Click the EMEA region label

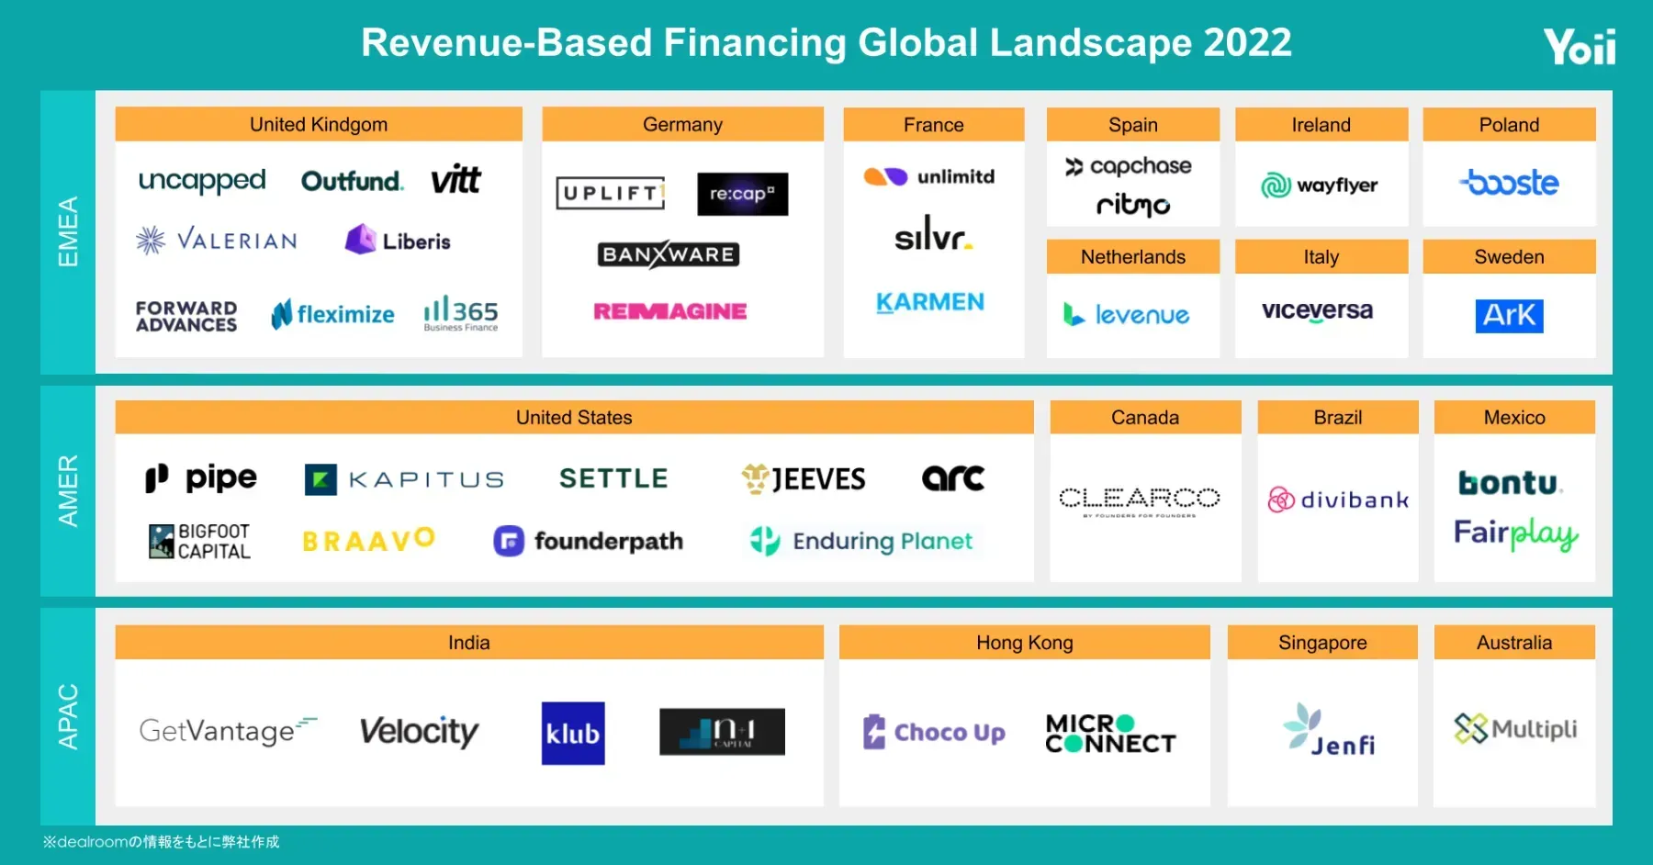(x=68, y=231)
